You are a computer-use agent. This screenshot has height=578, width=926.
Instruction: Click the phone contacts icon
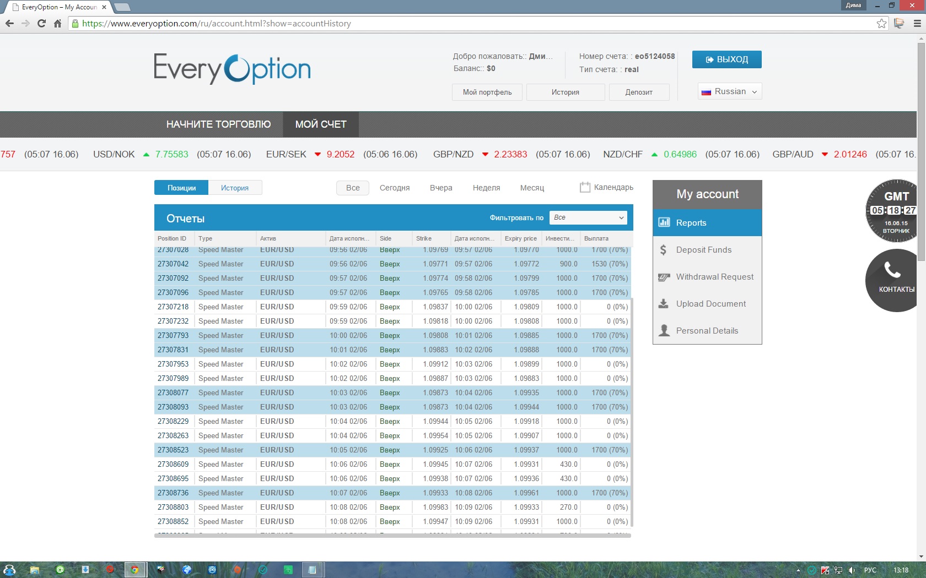(x=892, y=271)
